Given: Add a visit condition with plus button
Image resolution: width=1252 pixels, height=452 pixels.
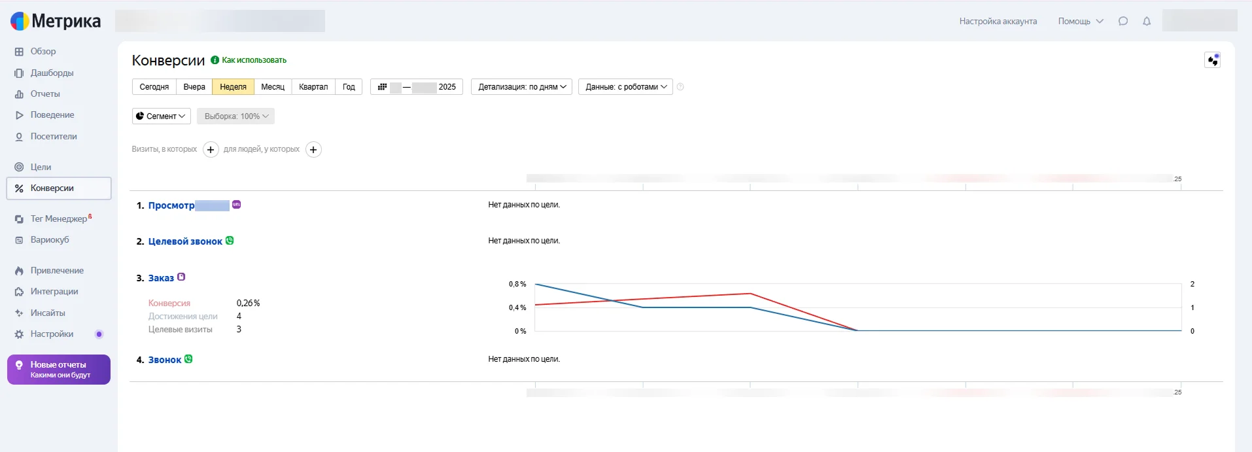Looking at the screenshot, I should tap(211, 150).
